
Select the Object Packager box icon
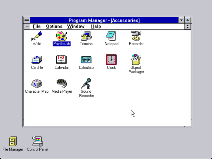point(136,60)
